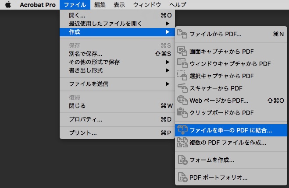This screenshot has height=188, width=289.
Task: Click the ファイルから PDF icon
Action: [182, 34]
